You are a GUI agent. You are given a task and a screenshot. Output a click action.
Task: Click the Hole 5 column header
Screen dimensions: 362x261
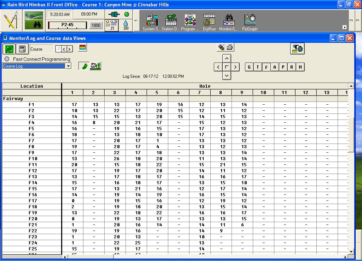click(157, 92)
